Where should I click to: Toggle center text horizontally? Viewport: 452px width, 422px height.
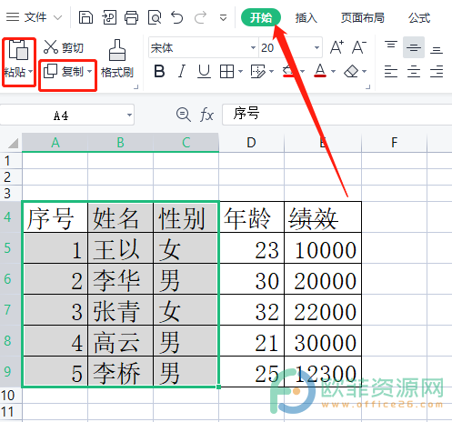point(414,72)
